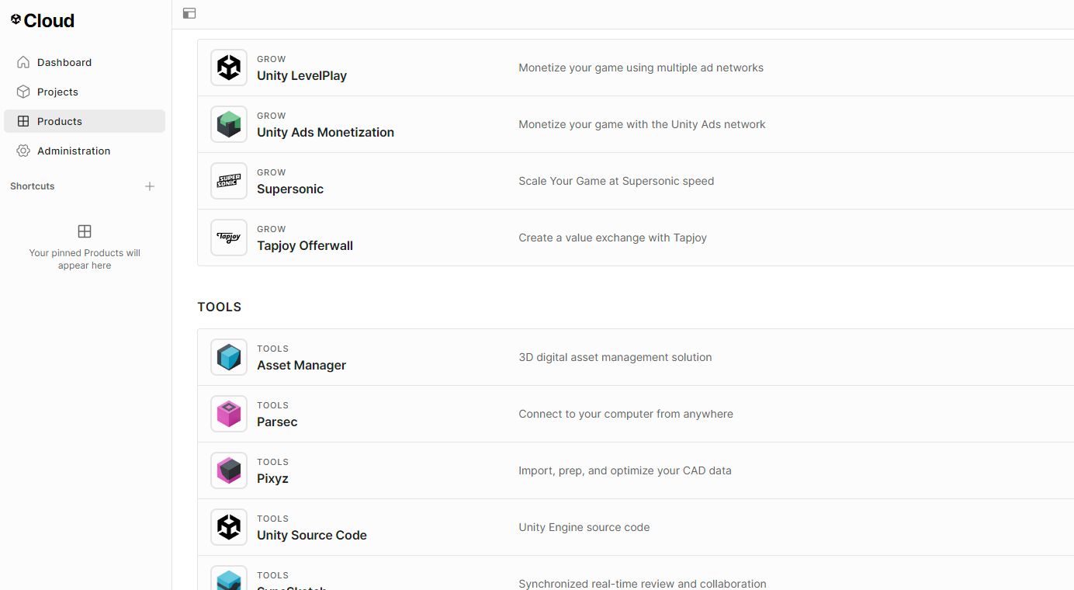Click the Unity Ads Monetization icon

(229, 124)
